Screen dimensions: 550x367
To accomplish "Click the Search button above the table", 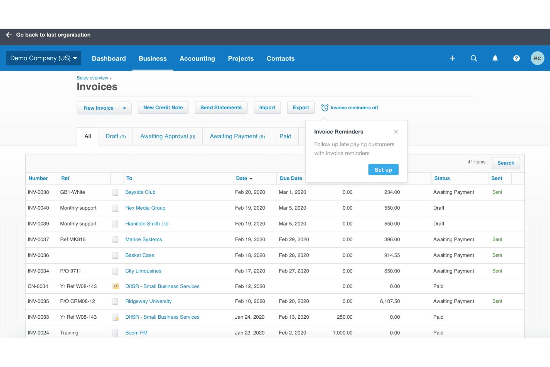I will pyautogui.click(x=506, y=163).
